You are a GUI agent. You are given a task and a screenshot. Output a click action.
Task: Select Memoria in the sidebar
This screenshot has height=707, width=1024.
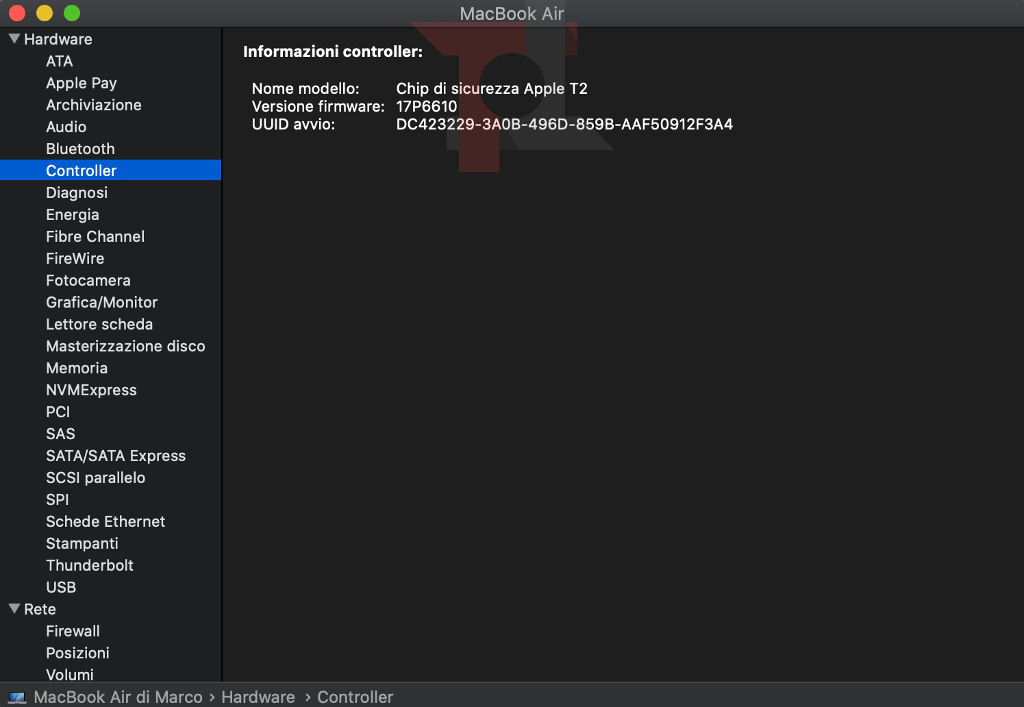coord(77,368)
